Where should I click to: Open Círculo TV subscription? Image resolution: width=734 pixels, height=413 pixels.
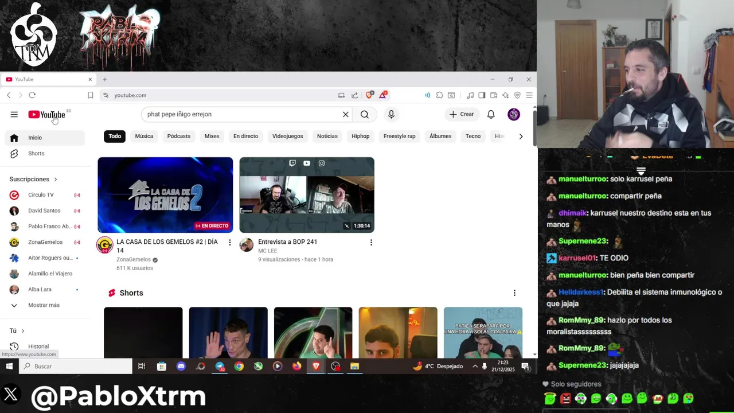[45, 195]
